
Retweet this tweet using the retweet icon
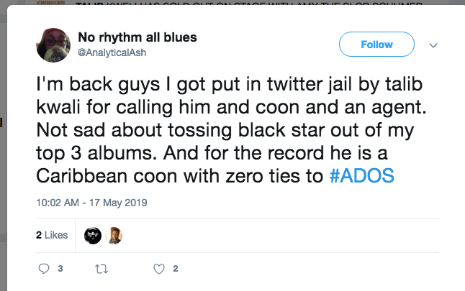(x=101, y=269)
